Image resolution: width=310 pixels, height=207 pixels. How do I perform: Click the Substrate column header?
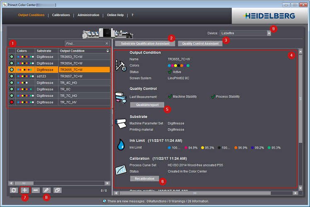pyautogui.click(x=47, y=51)
